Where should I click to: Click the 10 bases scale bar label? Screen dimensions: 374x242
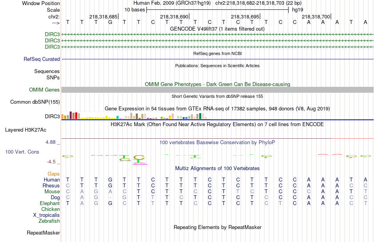pos(135,10)
